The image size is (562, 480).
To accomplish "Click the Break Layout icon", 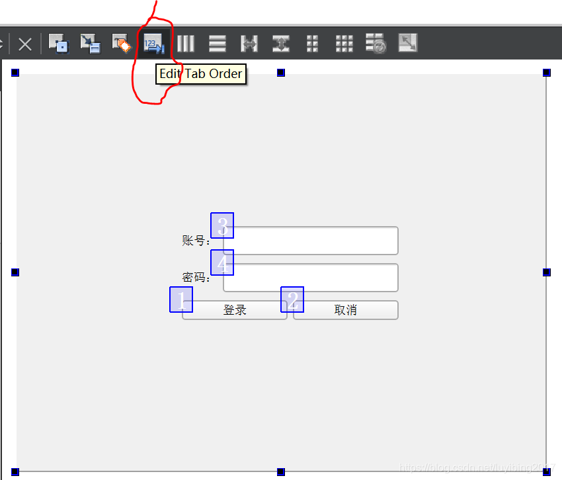I will [376, 44].
